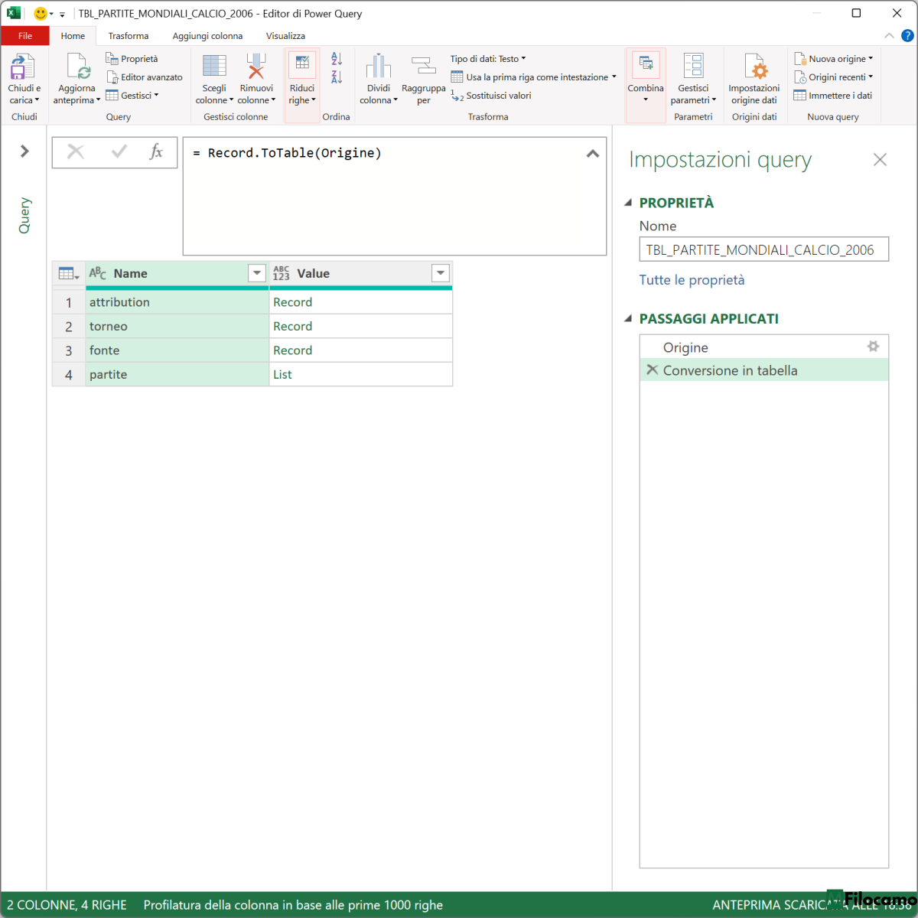Sort ascending A to Z
This screenshot has height=918, width=918.
(x=337, y=59)
